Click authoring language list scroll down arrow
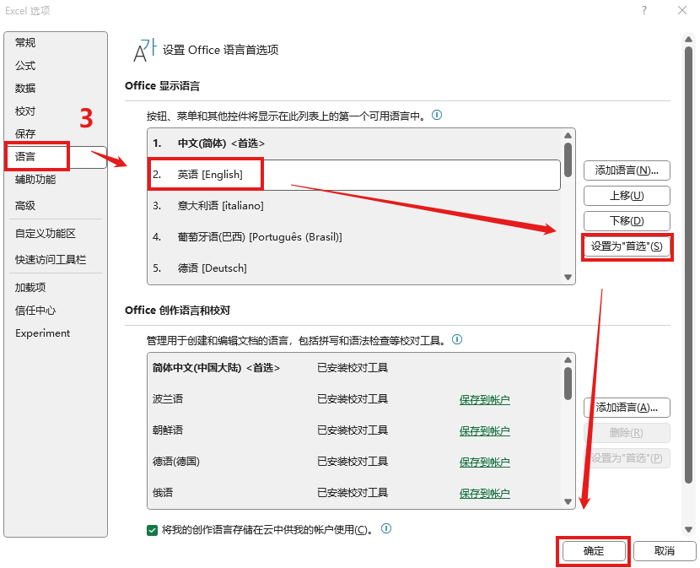 click(x=568, y=501)
